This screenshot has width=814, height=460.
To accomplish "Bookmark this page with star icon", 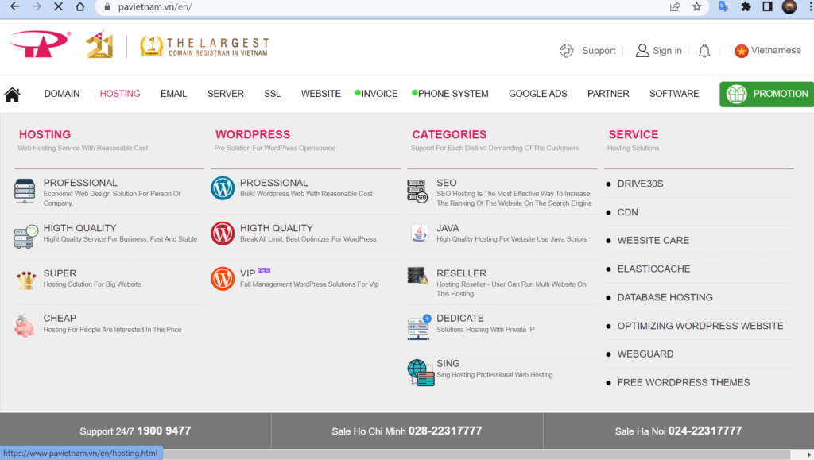I will (x=696, y=6).
